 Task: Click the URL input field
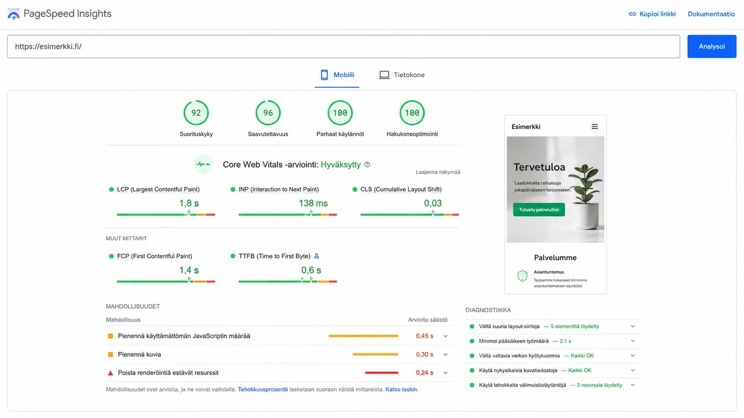(x=344, y=46)
